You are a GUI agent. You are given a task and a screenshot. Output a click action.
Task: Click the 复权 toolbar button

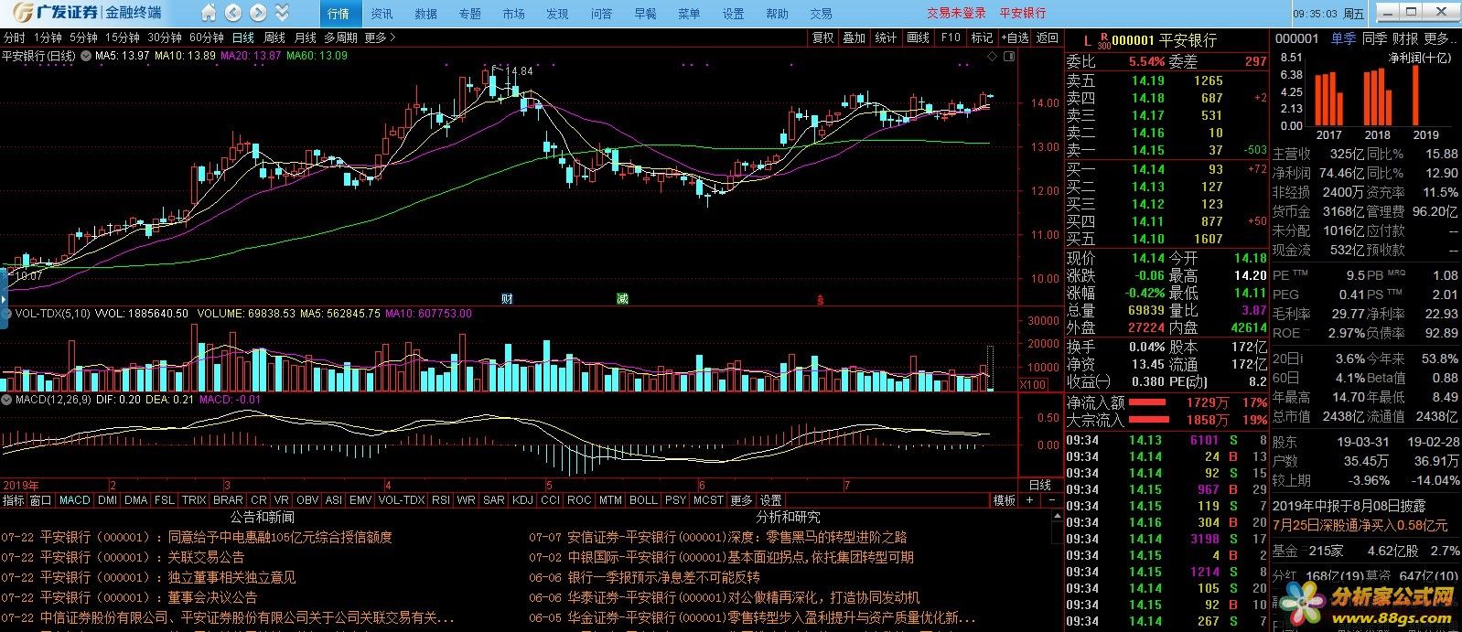823,37
